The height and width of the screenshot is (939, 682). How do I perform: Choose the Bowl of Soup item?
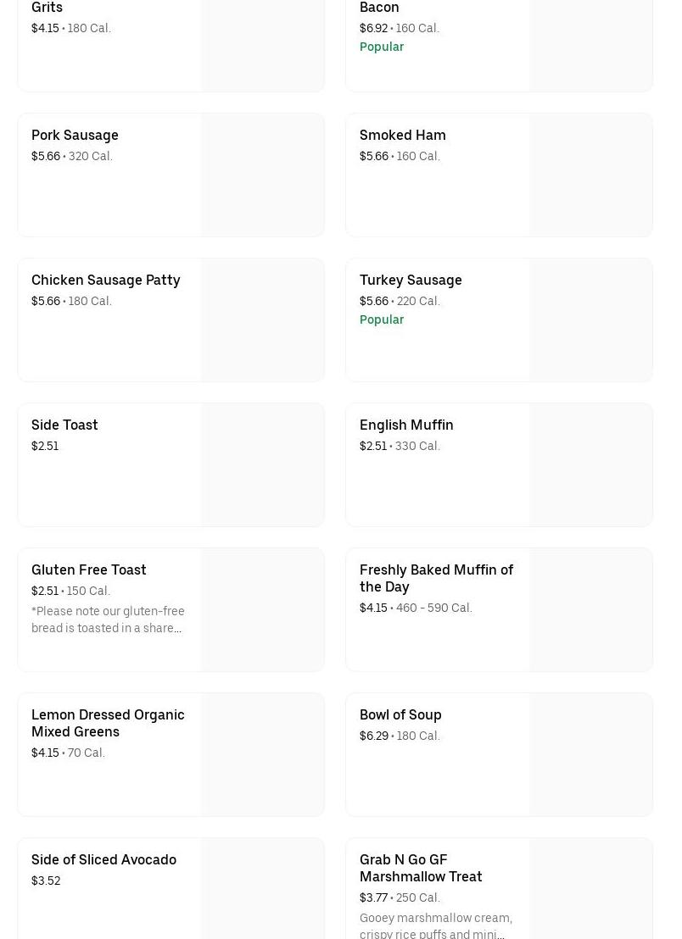400,714
